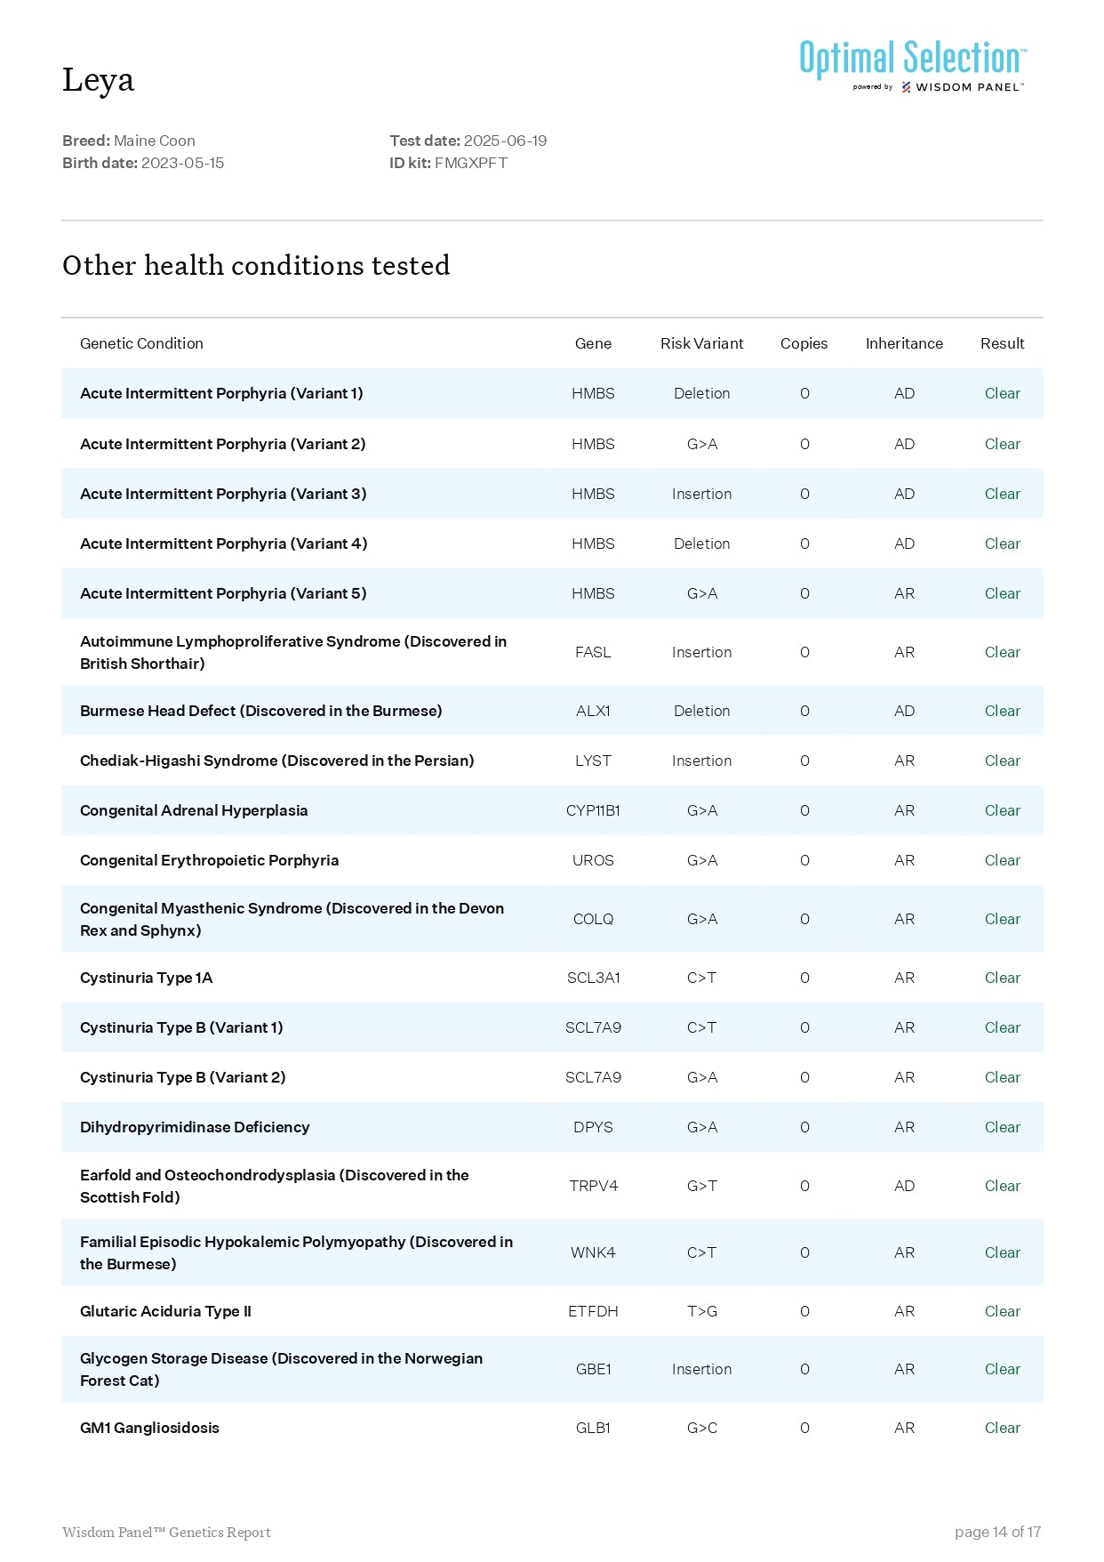Click the CYP11B1 gene cell
The image size is (1104, 1562).
coord(593,810)
